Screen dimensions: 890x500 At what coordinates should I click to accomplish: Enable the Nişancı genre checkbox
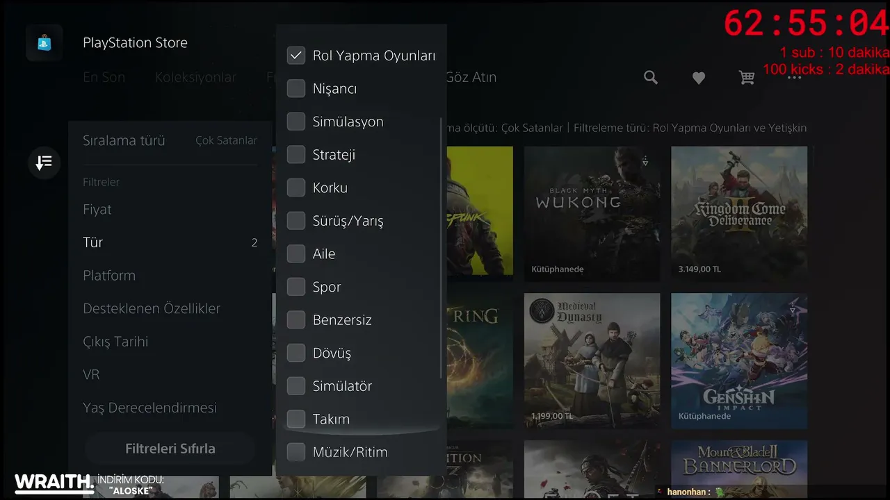[296, 89]
